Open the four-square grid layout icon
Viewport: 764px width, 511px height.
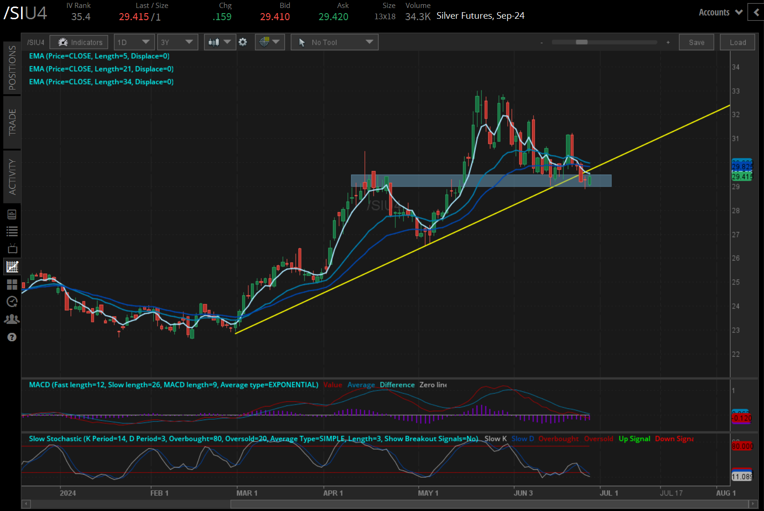(x=12, y=285)
